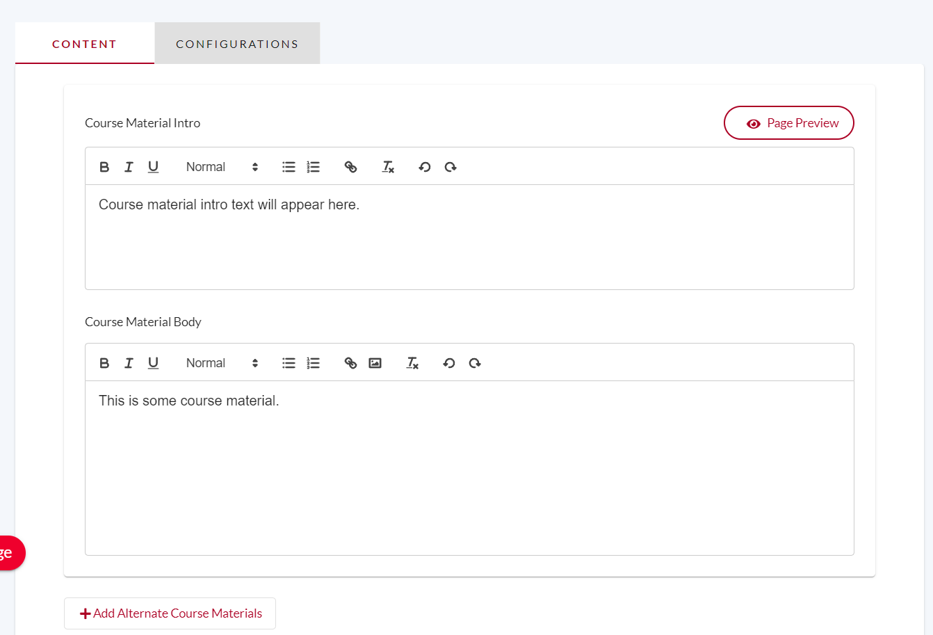Insert bullet list in Course Material Intro
Viewport: 933px width, 635px height.
click(289, 167)
